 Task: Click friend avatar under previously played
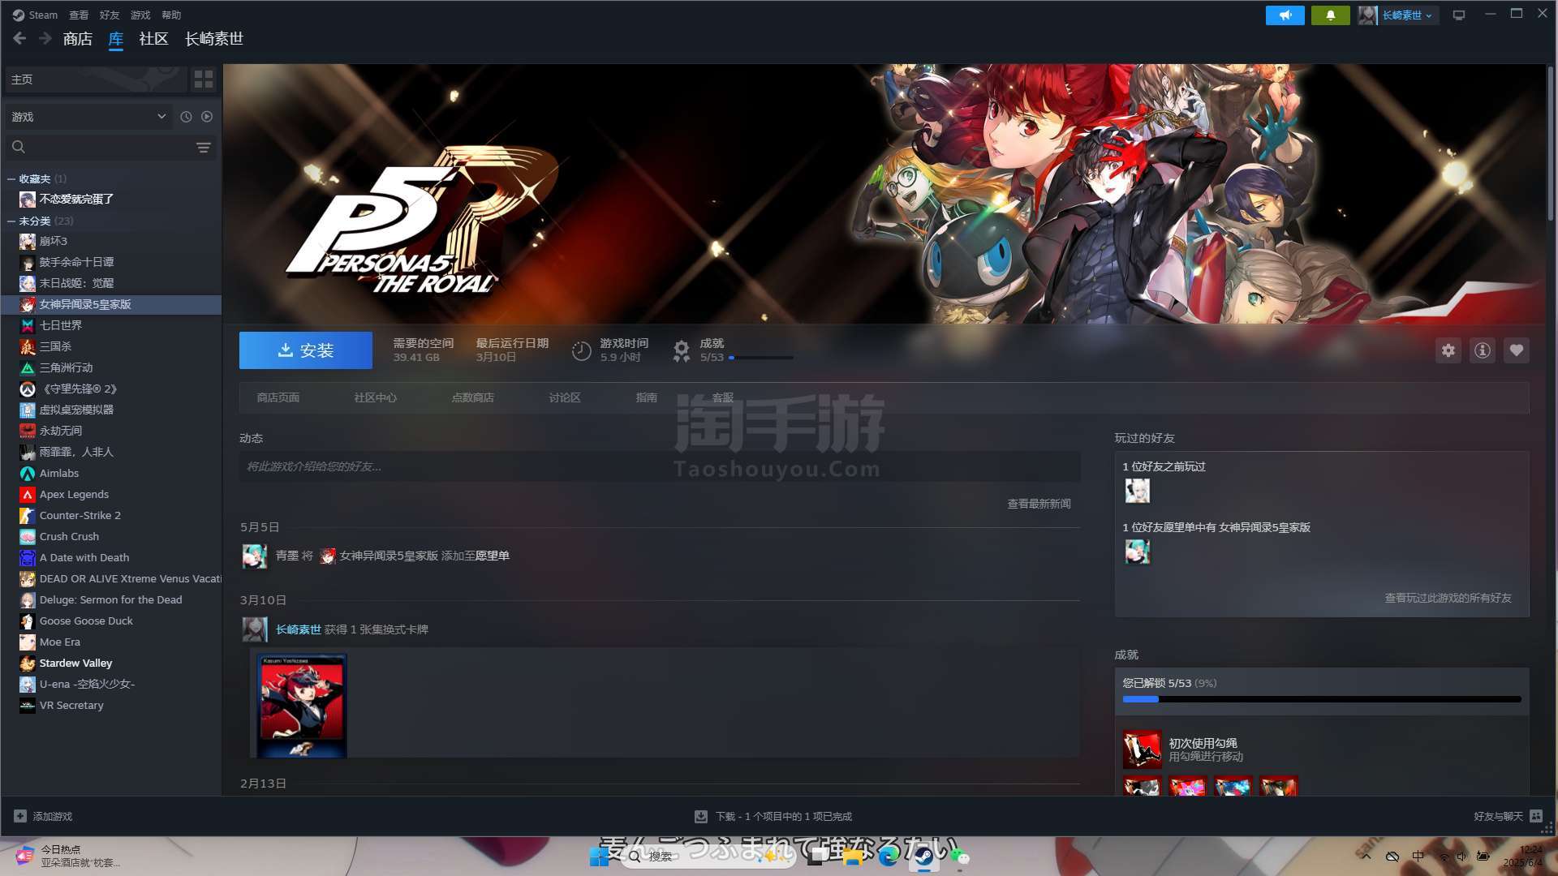(1137, 491)
